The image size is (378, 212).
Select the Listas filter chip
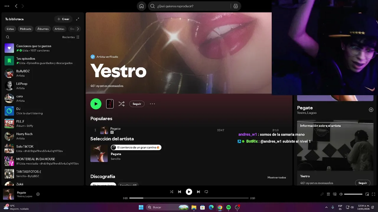10,29
